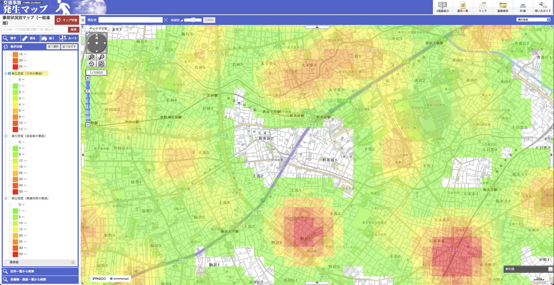Viewport: 554px width, 285px height.
Task: Zoom out with the magnifier minus icon
Action: pyautogui.click(x=101, y=57)
